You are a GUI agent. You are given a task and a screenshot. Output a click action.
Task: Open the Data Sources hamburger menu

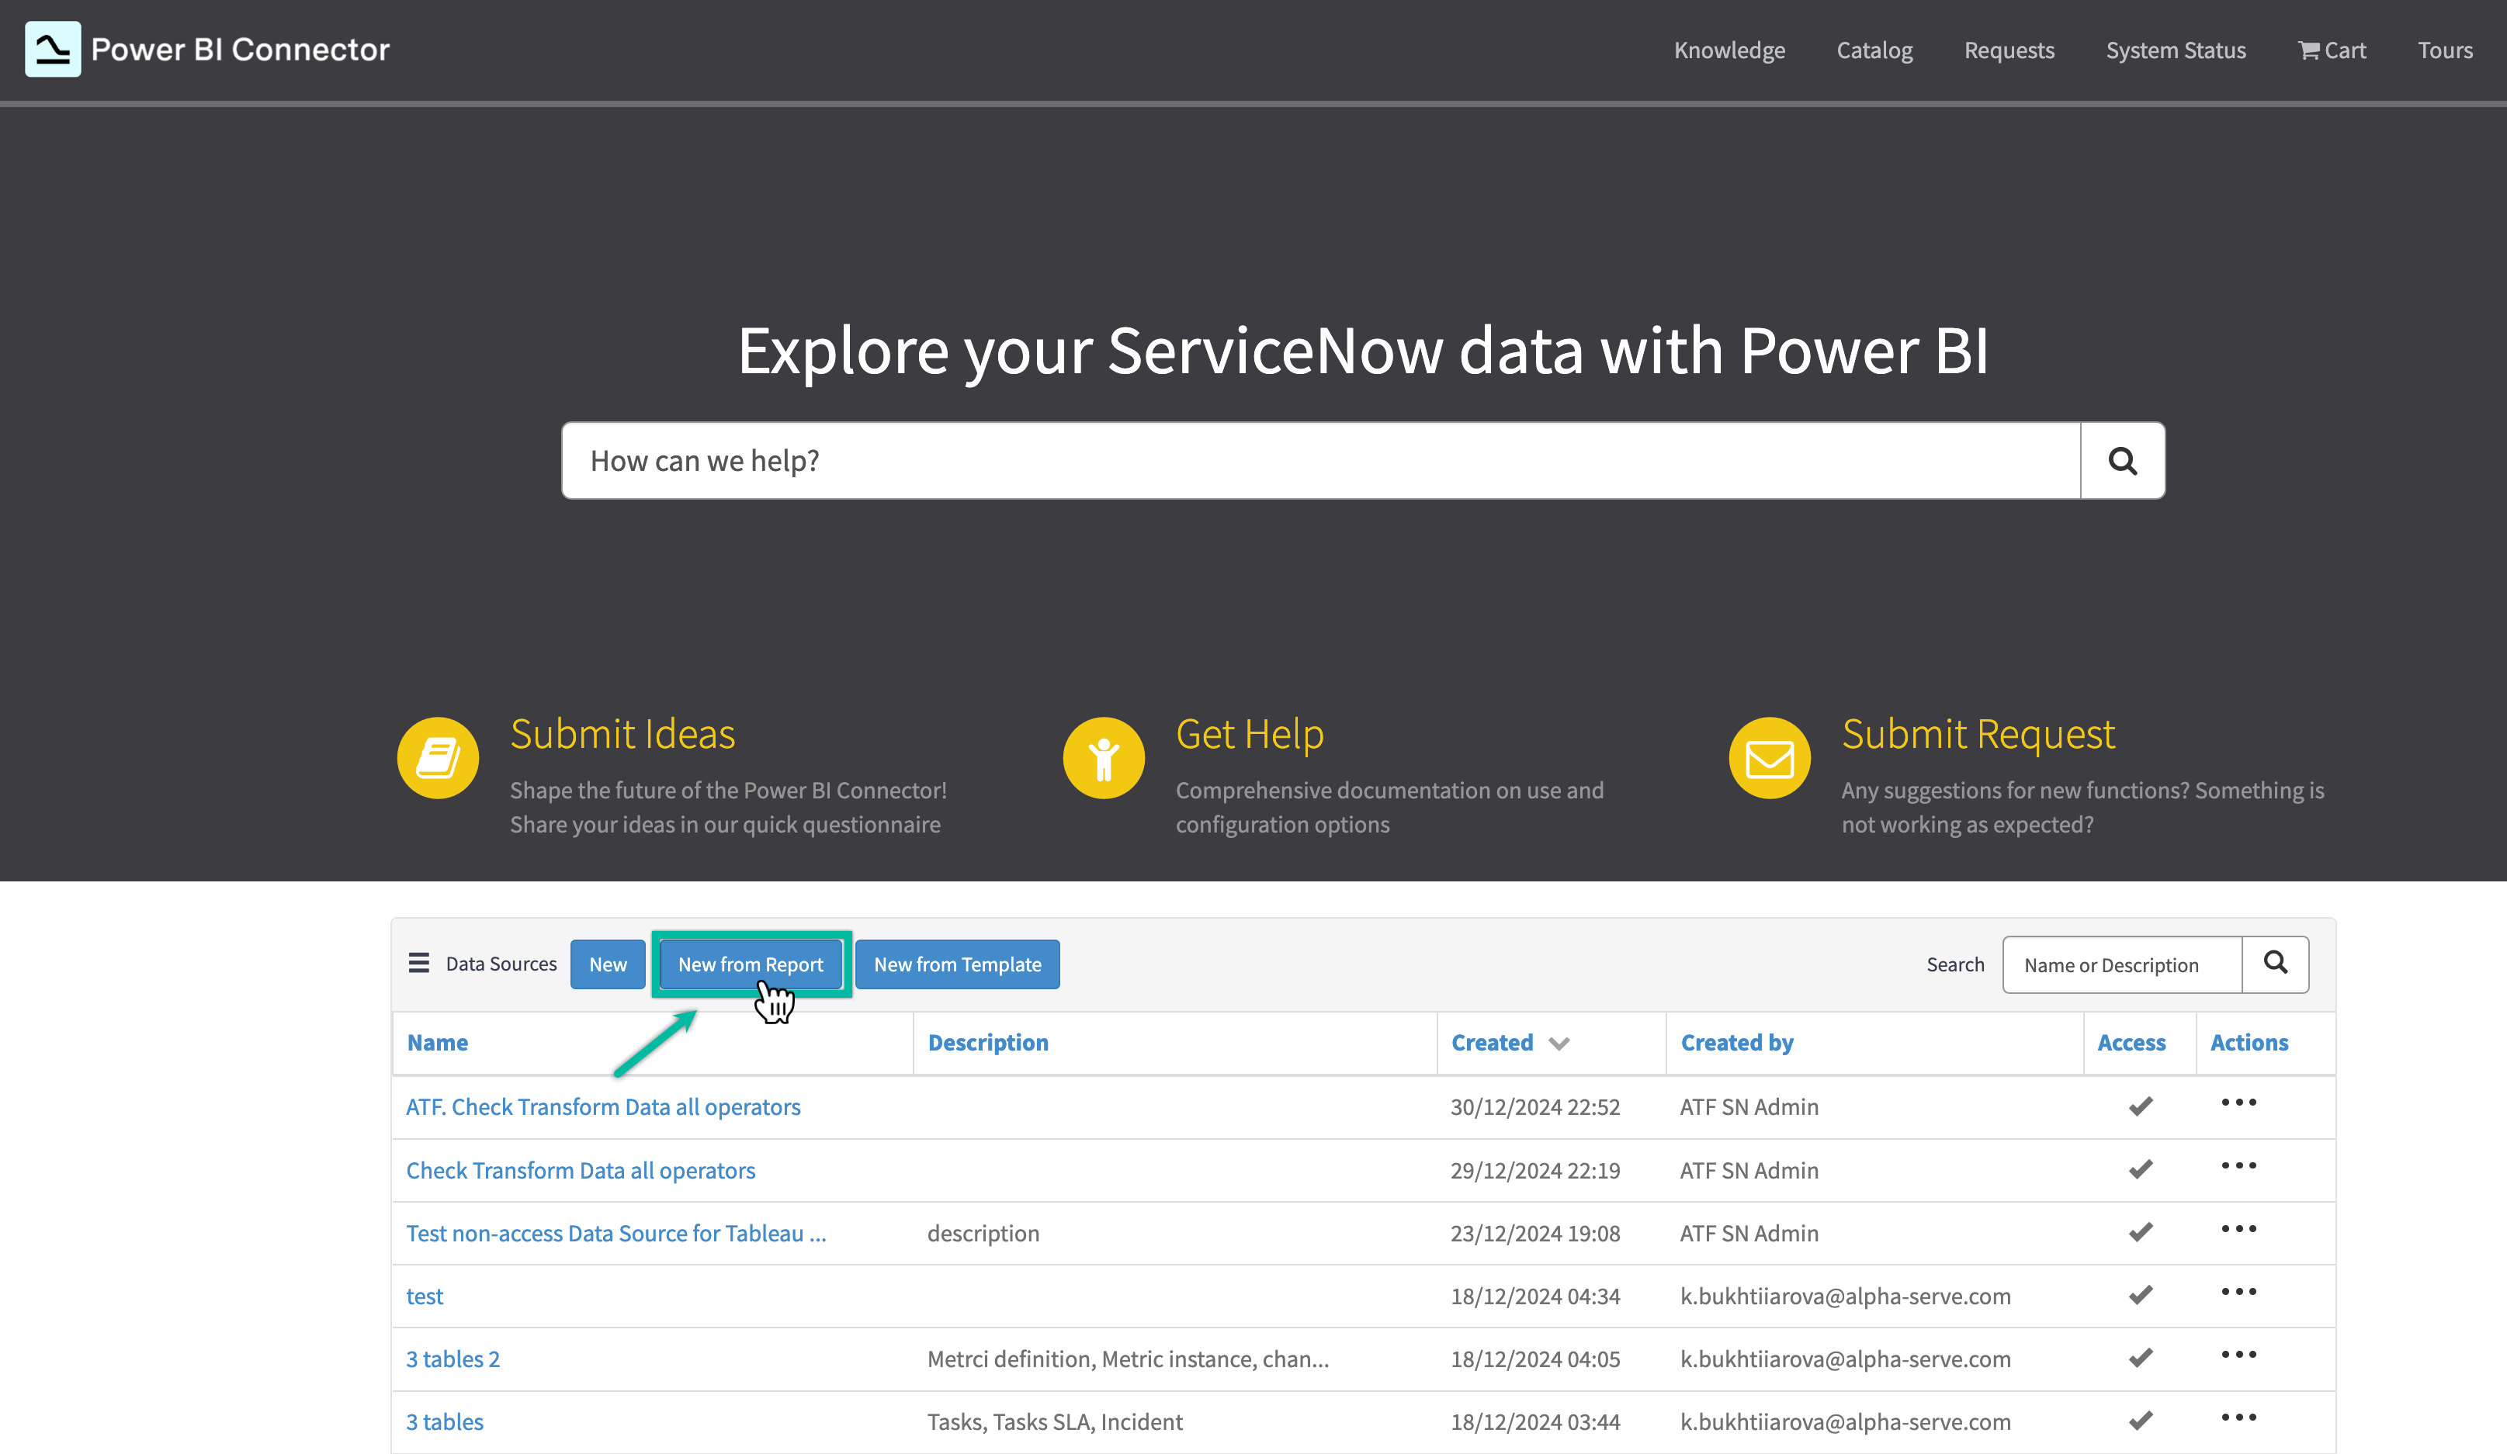(x=419, y=963)
